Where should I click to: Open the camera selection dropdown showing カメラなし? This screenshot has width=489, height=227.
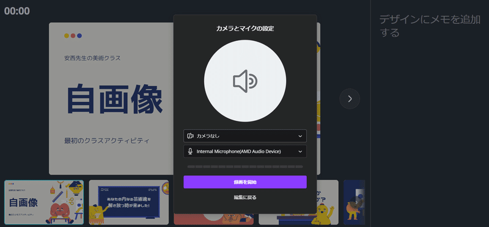(245, 136)
